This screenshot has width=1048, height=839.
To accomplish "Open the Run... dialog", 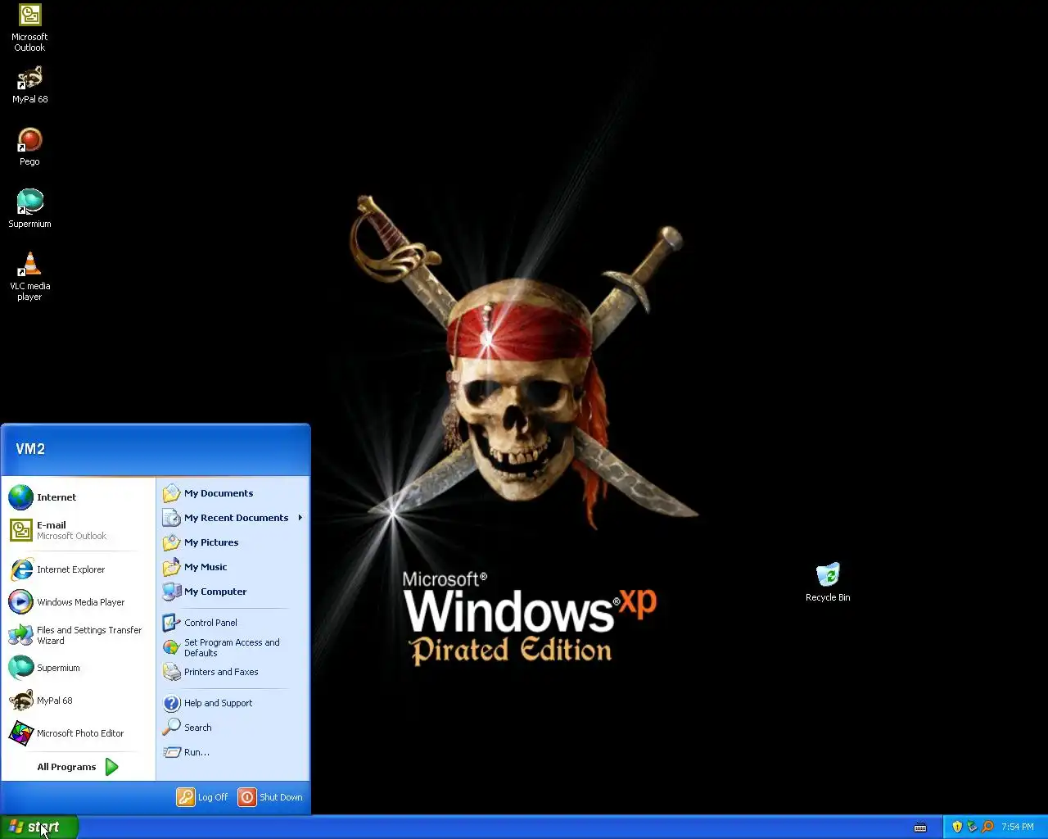I will click(233, 752).
